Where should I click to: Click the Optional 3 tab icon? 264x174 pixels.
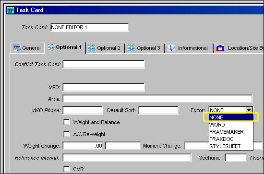click(x=131, y=48)
